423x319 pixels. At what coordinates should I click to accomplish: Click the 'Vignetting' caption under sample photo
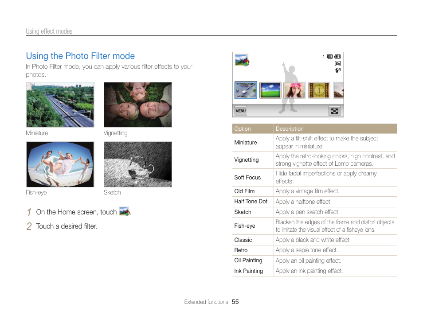[115, 133]
